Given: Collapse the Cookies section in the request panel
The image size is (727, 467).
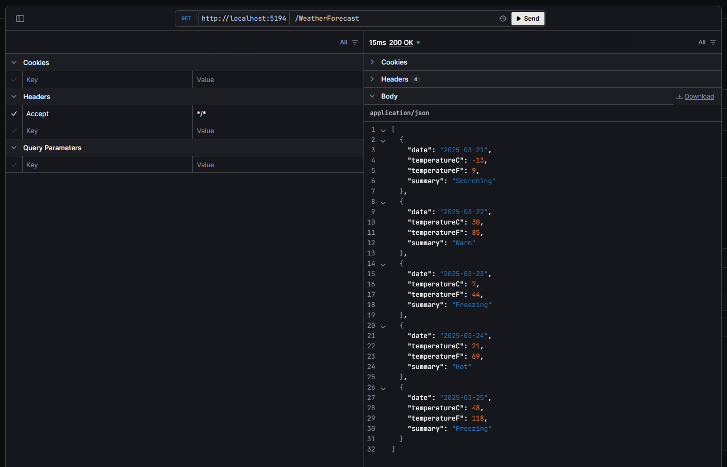Looking at the screenshot, I should point(13,62).
